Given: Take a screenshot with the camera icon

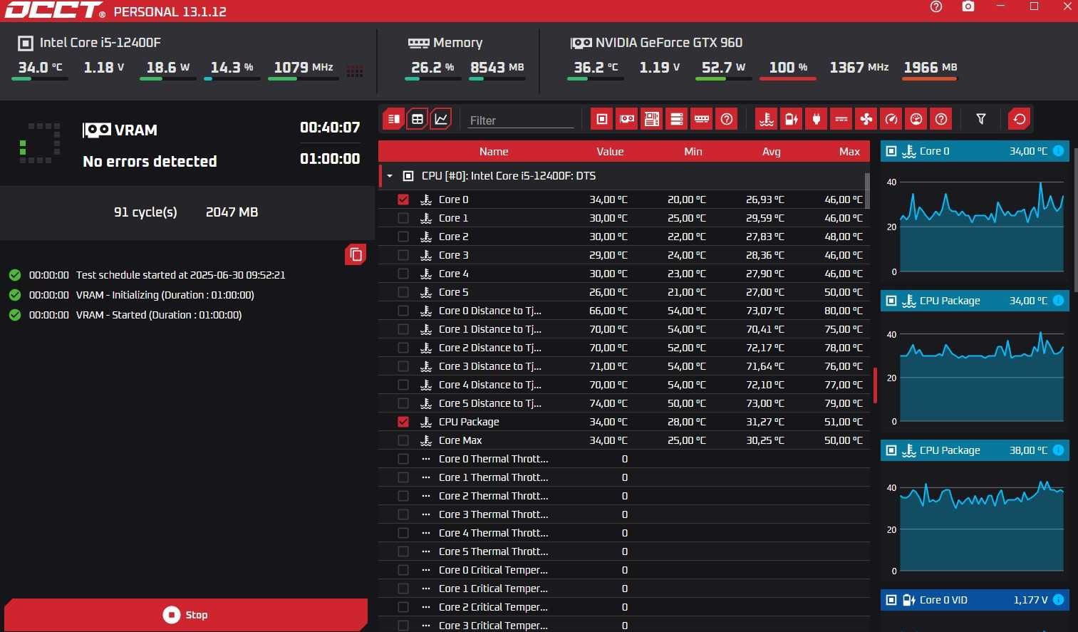Looking at the screenshot, I should tap(968, 6).
